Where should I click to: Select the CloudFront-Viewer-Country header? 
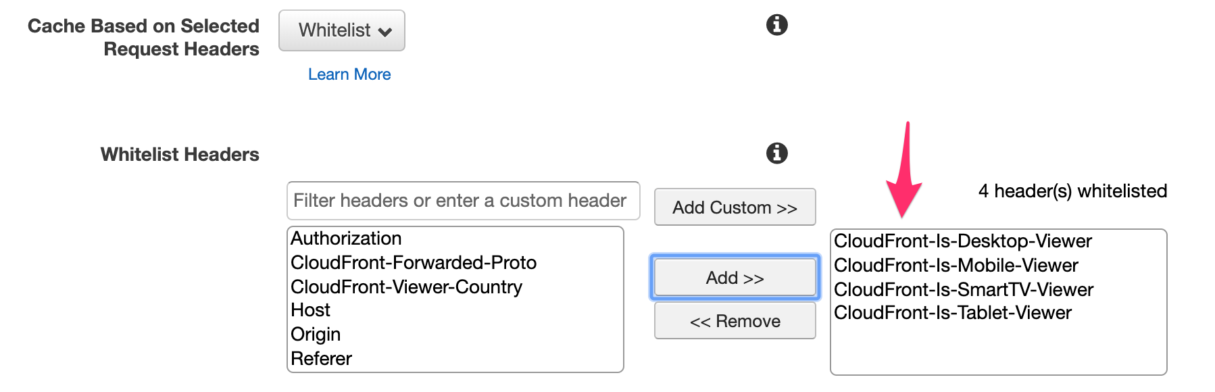[406, 287]
